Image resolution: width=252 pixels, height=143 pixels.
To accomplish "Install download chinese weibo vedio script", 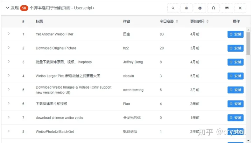I will click(236, 118).
